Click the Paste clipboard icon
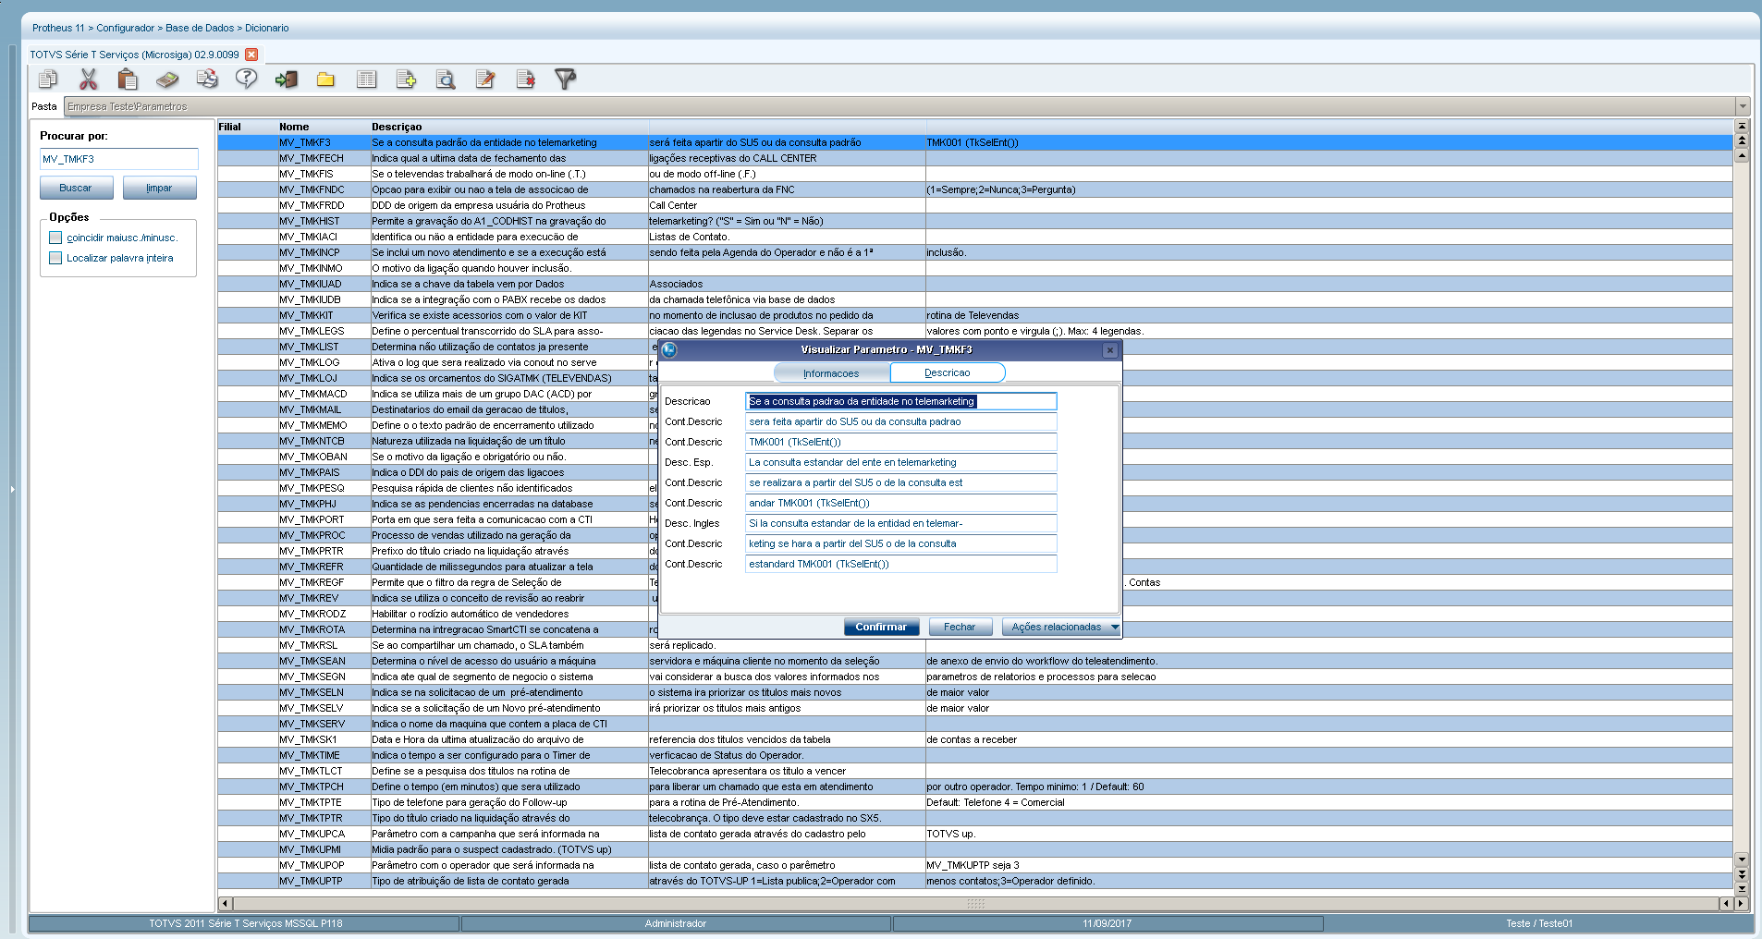 tap(128, 79)
